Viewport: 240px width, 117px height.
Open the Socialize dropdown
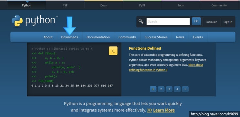point(211,22)
